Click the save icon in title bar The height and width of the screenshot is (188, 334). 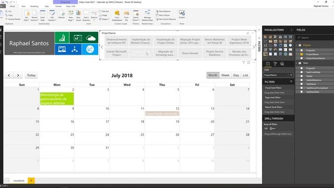pos(3,2)
